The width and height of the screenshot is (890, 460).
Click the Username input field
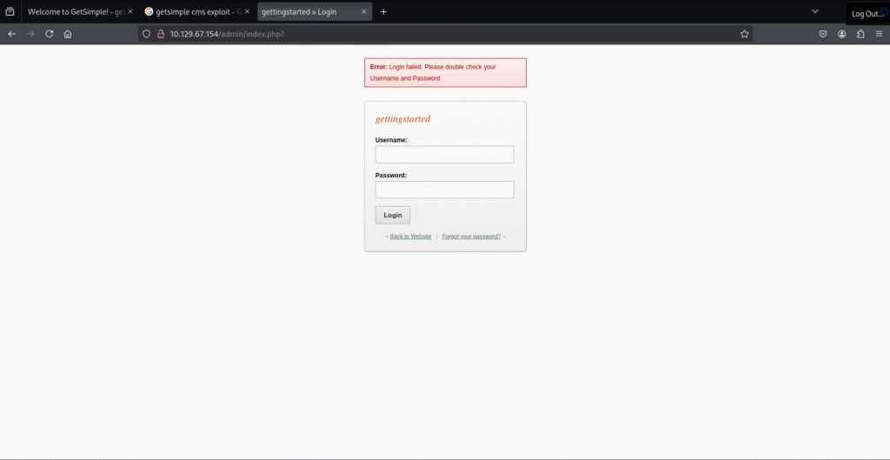444,155
